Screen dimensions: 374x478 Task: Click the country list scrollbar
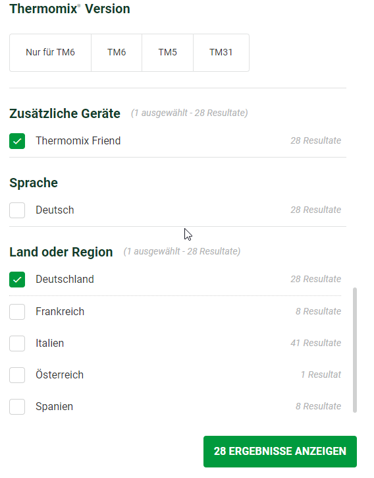coord(355,350)
